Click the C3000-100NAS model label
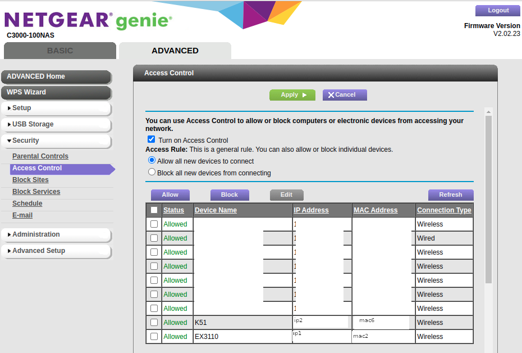The height and width of the screenshot is (353, 522). click(30, 35)
